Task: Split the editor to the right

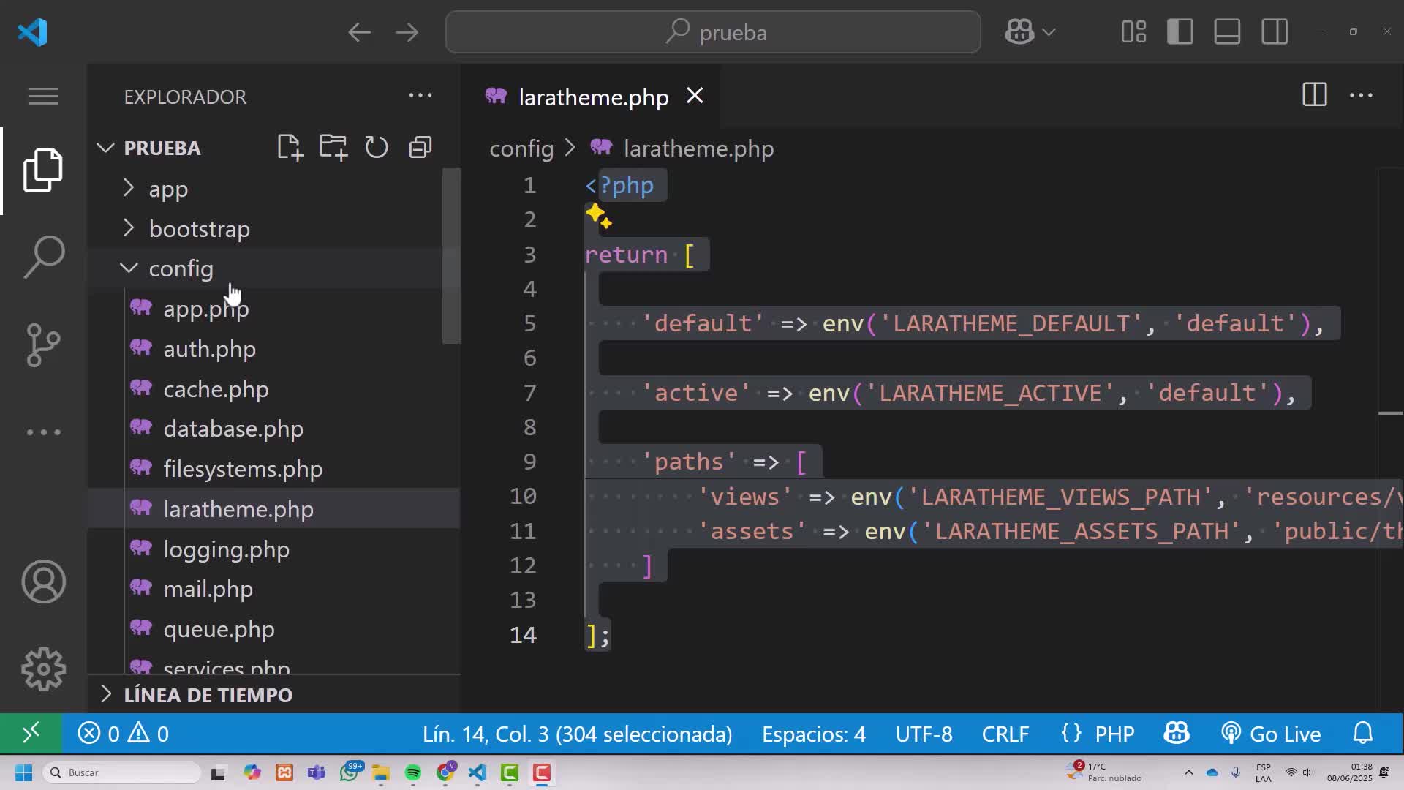Action: (x=1314, y=95)
